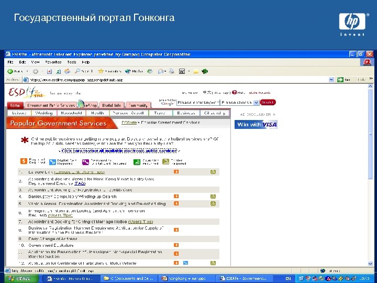
Task: Open the Edit menu
Action: pos(23,62)
